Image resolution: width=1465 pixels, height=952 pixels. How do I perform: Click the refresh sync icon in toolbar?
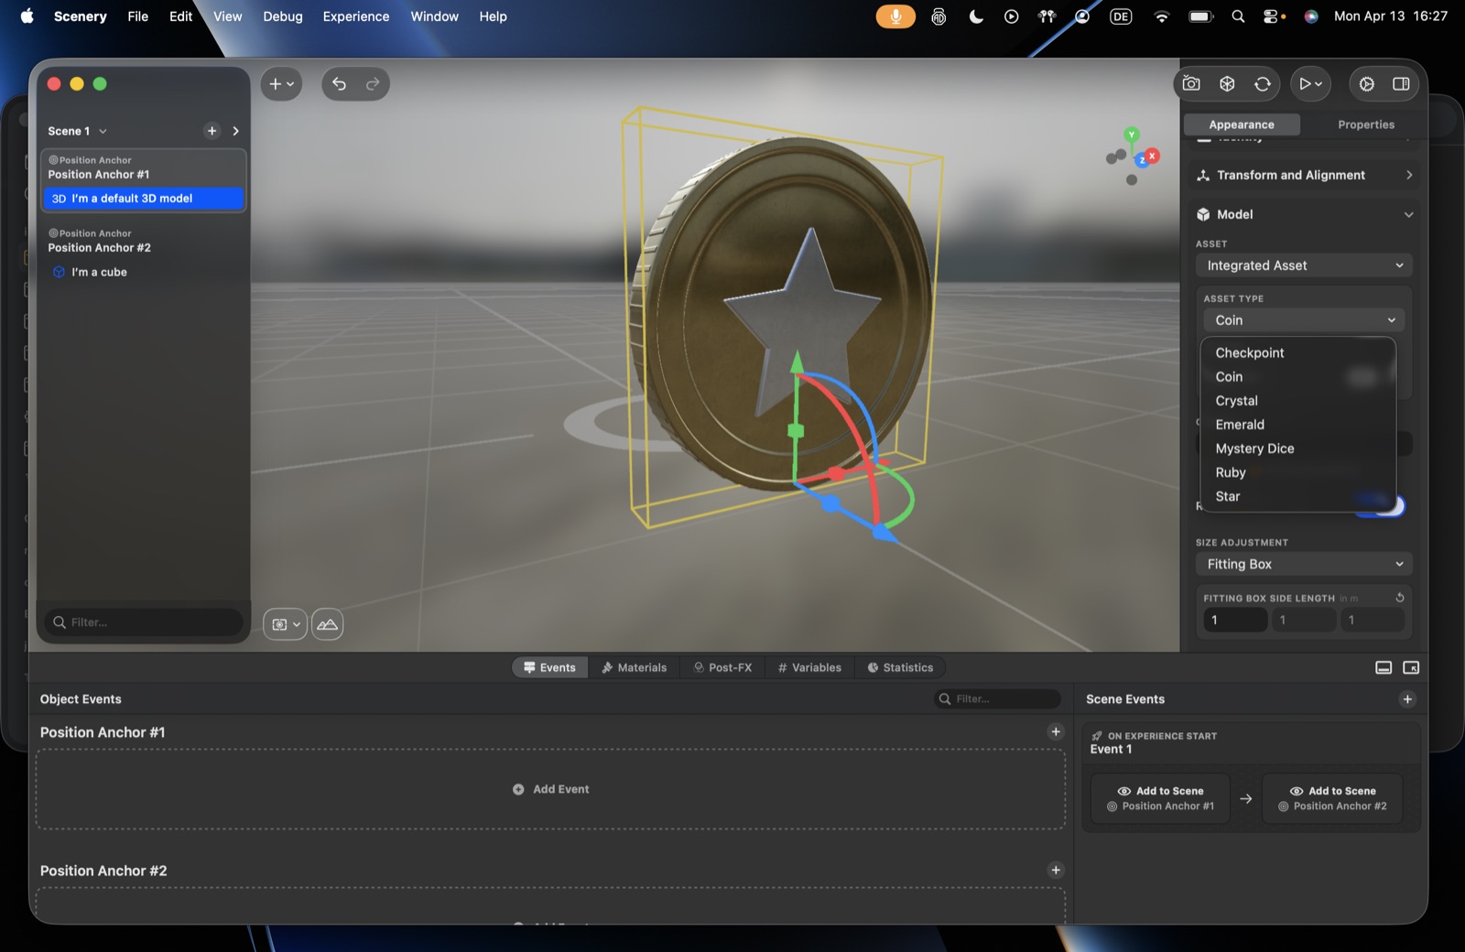[1263, 83]
